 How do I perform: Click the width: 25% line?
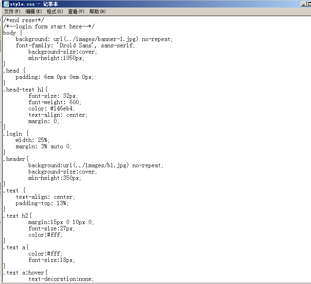click(33, 140)
